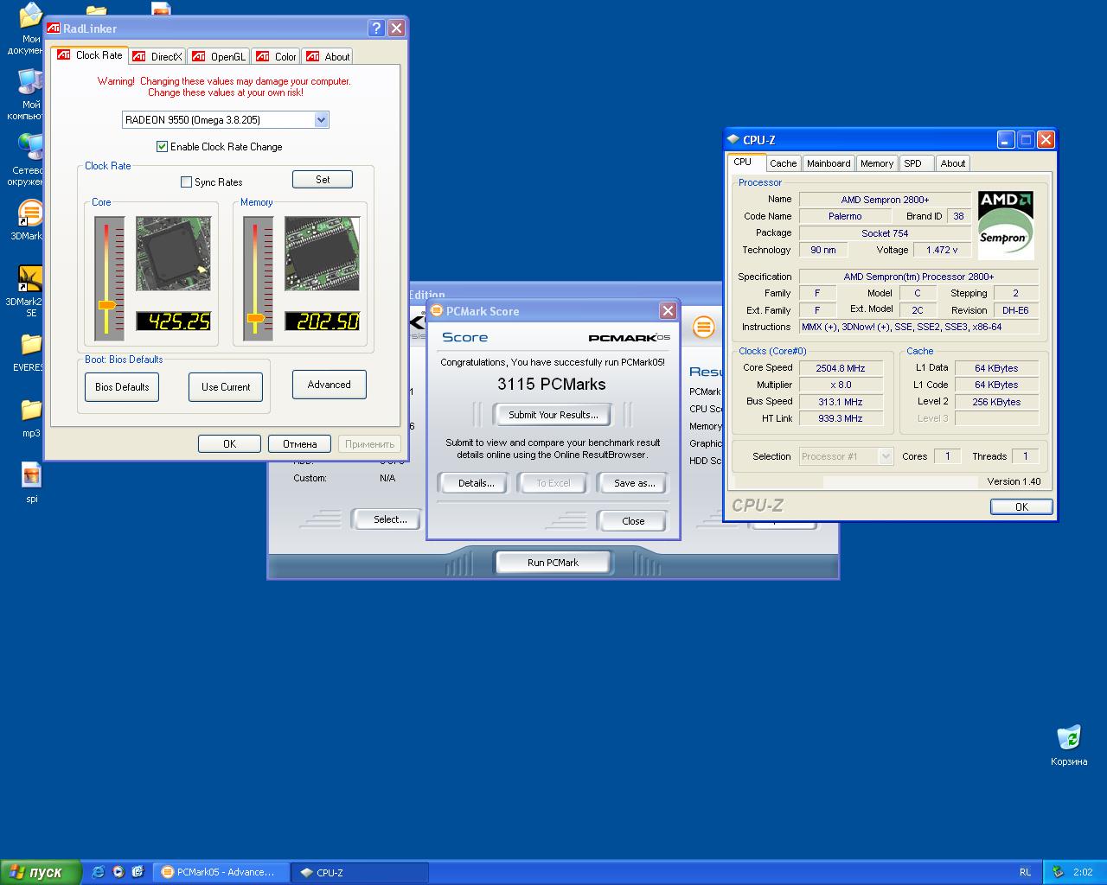Image resolution: width=1107 pixels, height=885 pixels.
Task: Open Мои документы desktop icon
Action: pos(30,16)
